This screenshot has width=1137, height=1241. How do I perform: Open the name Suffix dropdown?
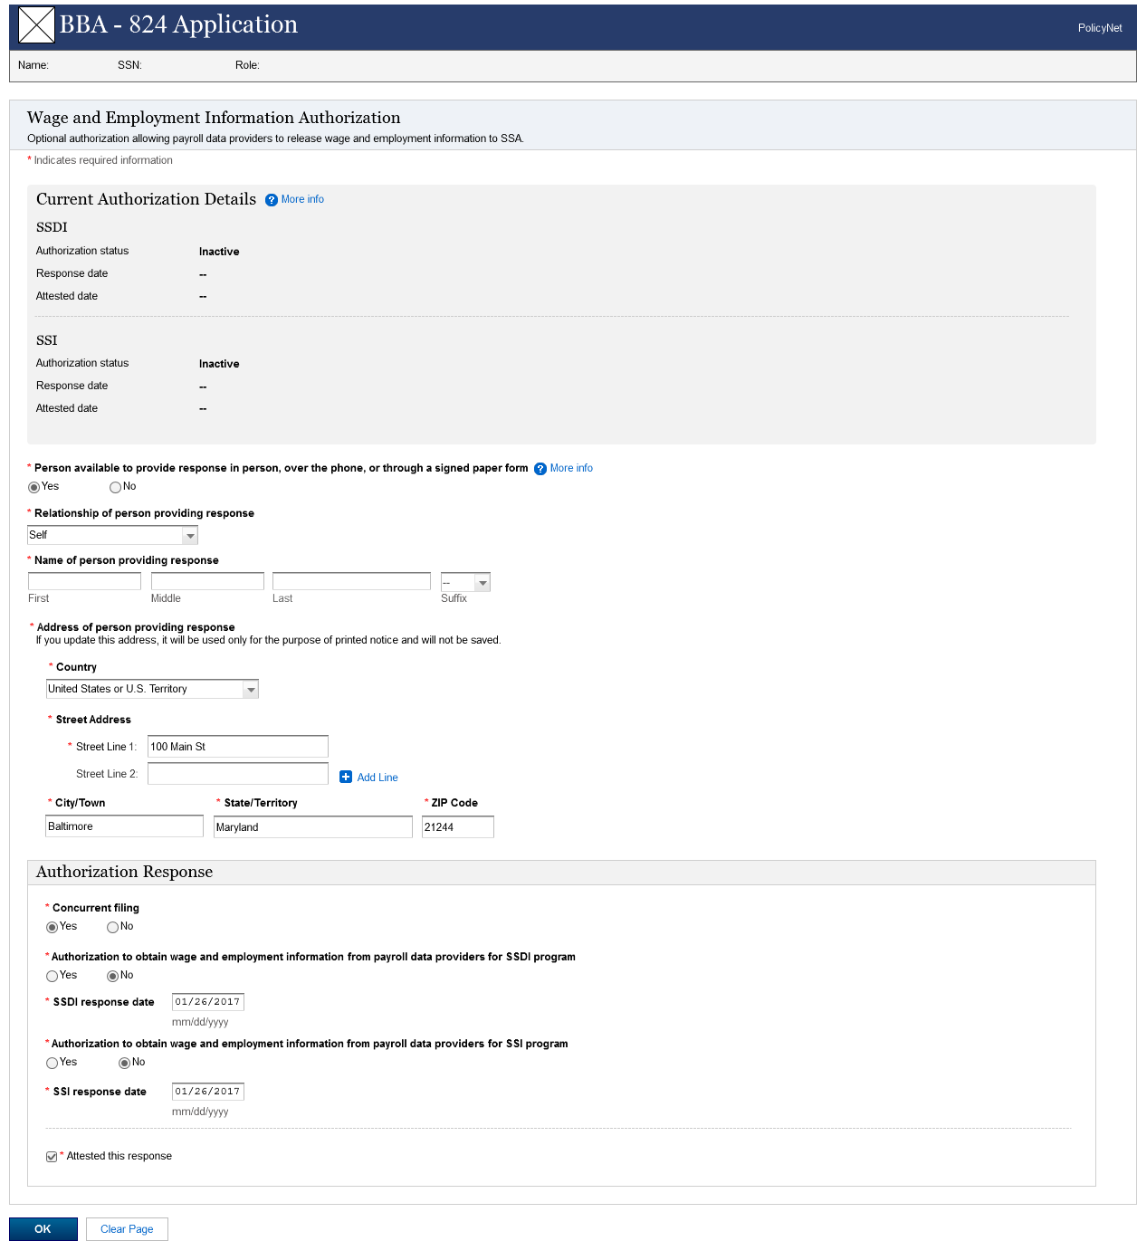click(x=483, y=583)
